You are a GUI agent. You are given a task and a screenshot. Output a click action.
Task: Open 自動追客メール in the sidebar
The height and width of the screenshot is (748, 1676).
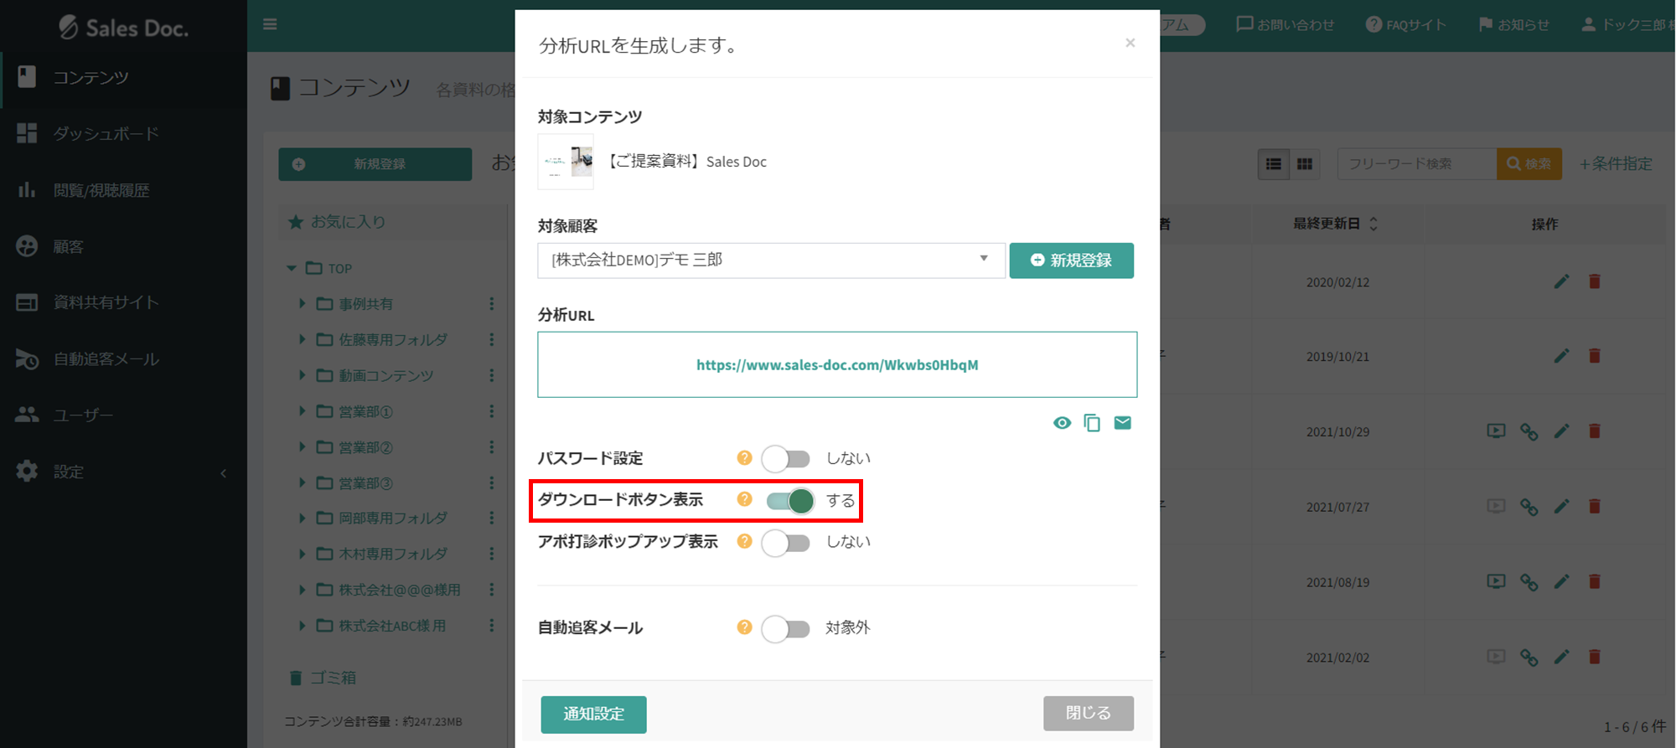[124, 359]
